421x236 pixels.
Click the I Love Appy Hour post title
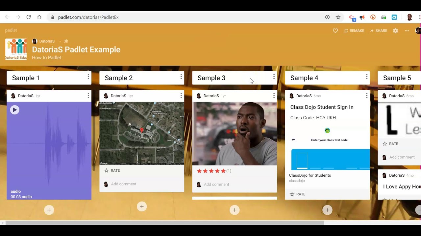pyautogui.click(x=402, y=187)
